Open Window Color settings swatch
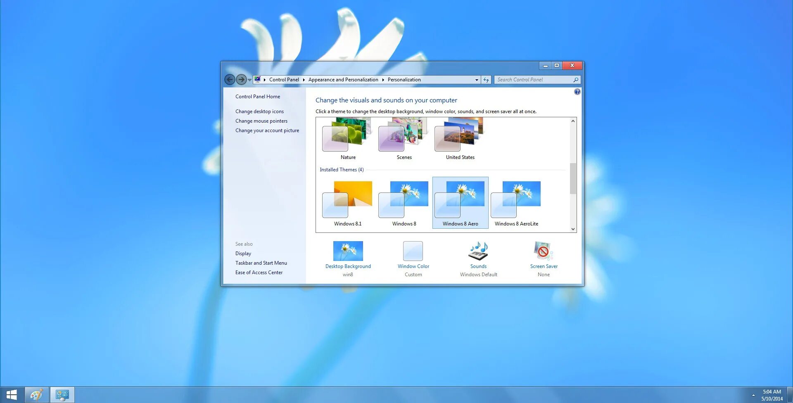 click(413, 251)
